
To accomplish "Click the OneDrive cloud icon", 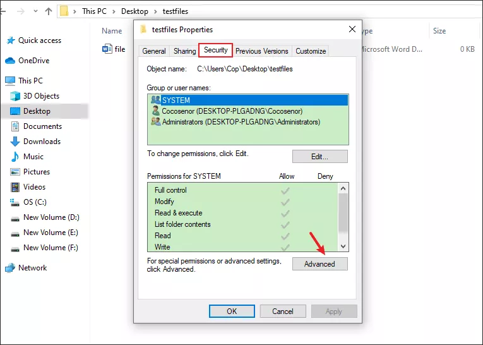I will click(10, 61).
